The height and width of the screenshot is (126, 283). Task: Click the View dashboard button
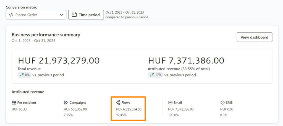tap(254, 37)
